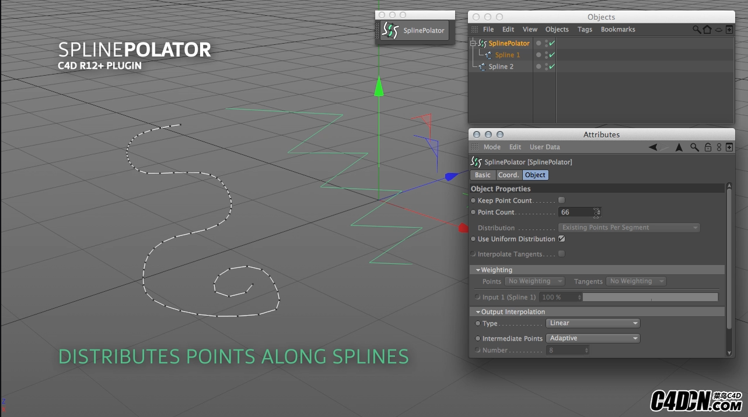Click the search magnifier in Objects panel
Image resolution: width=748 pixels, height=417 pixels.
[x=697, y=29]
